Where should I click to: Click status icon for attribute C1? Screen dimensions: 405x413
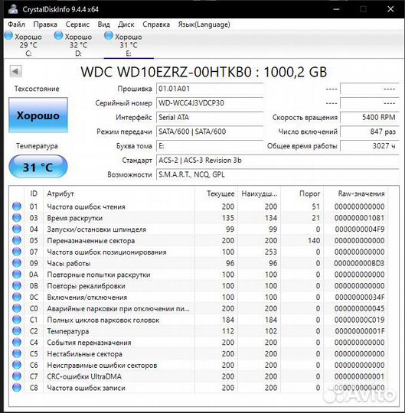tap(17, 320)
